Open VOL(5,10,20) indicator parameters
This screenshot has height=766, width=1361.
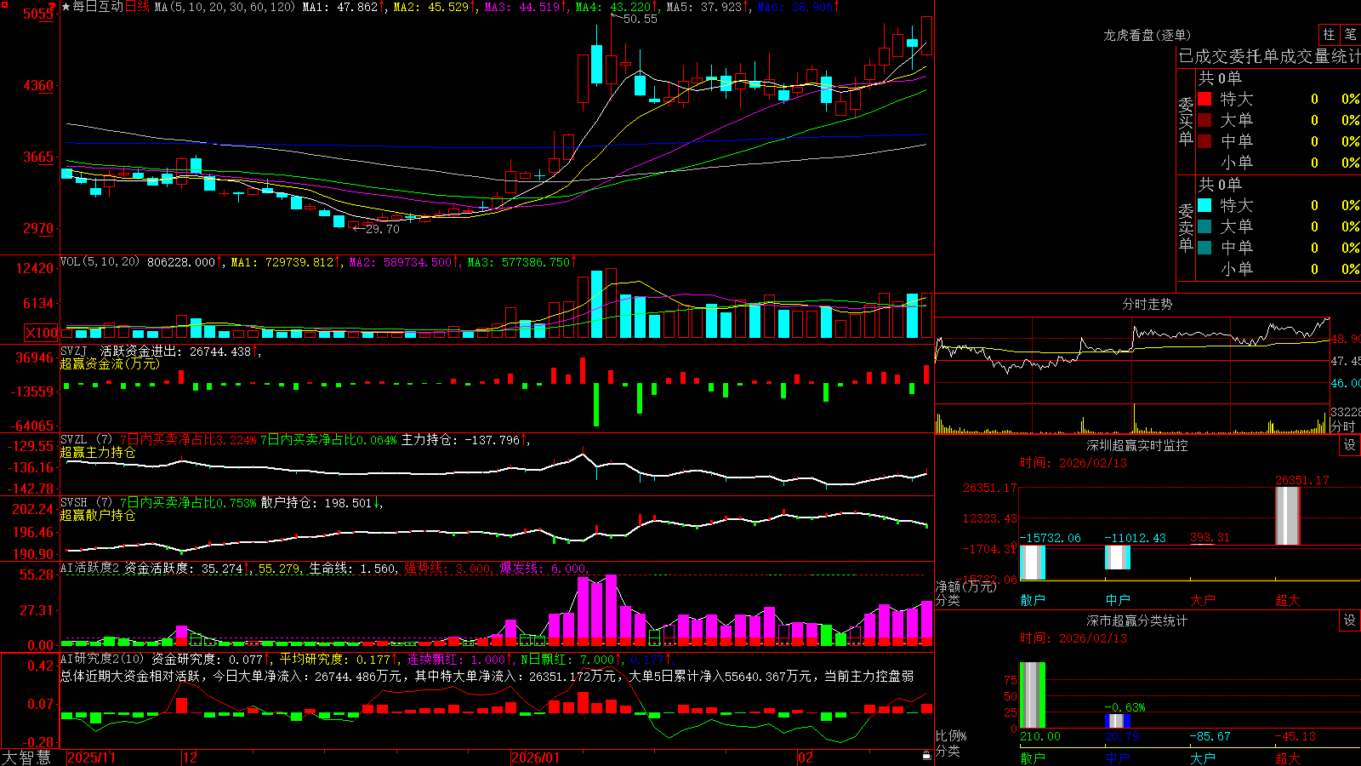pos(100,262)
